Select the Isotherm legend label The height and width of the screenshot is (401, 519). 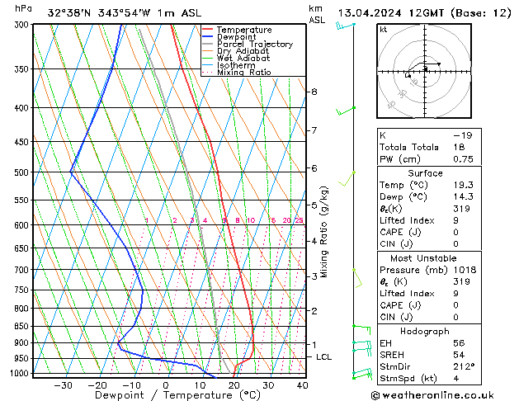(236, 65)
